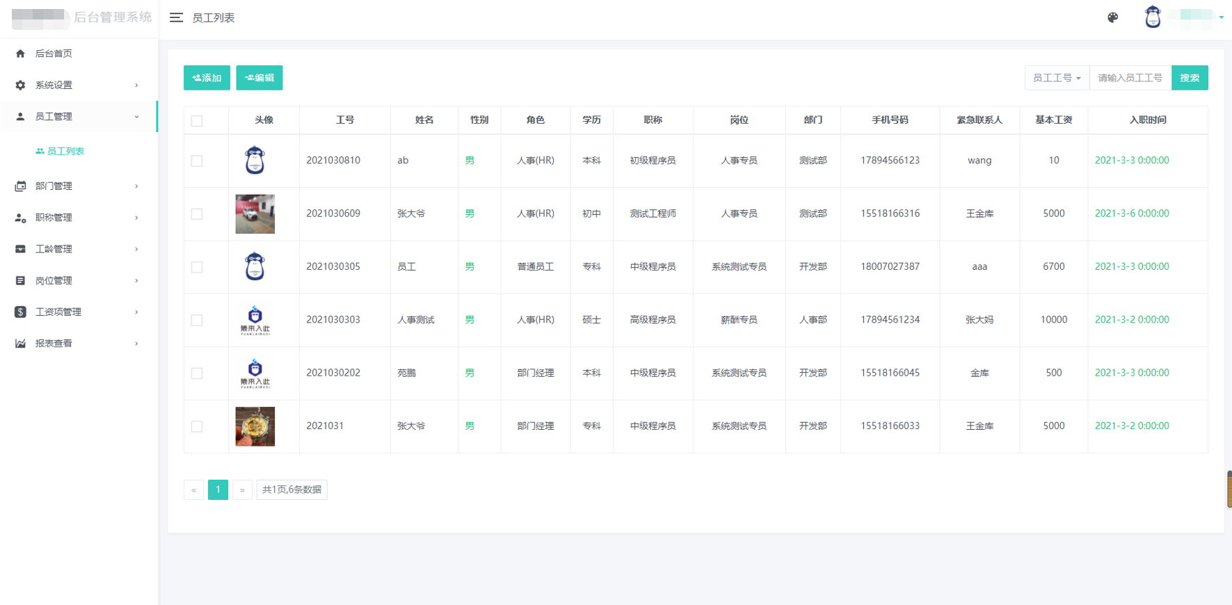This screenshot has width=1232, height=605.
Task: Click avatar of employee 2021030303
Action: tap(255, 320)
